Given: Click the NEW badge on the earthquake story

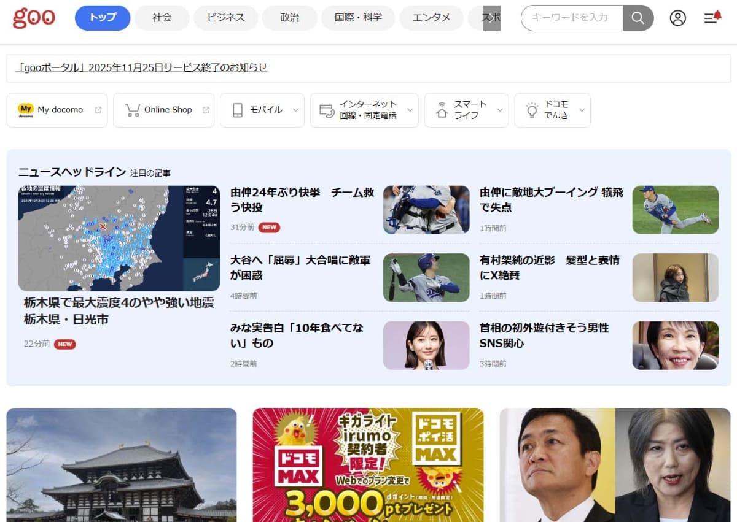Looking at the screenshot, I should pyautogui.click(x=65, y=344).
